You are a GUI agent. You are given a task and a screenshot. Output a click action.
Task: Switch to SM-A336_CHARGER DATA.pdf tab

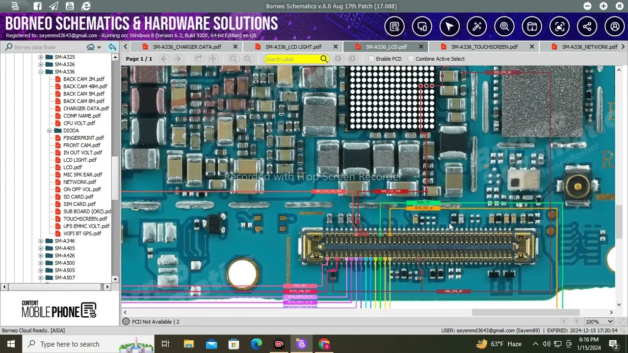186,47
